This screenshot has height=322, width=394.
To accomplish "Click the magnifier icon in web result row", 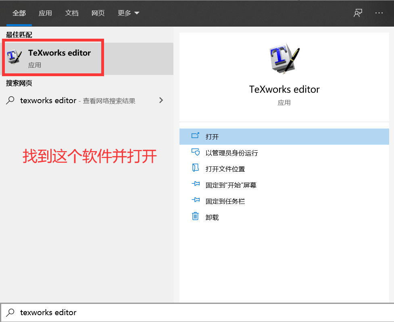I will coord(10,100).
